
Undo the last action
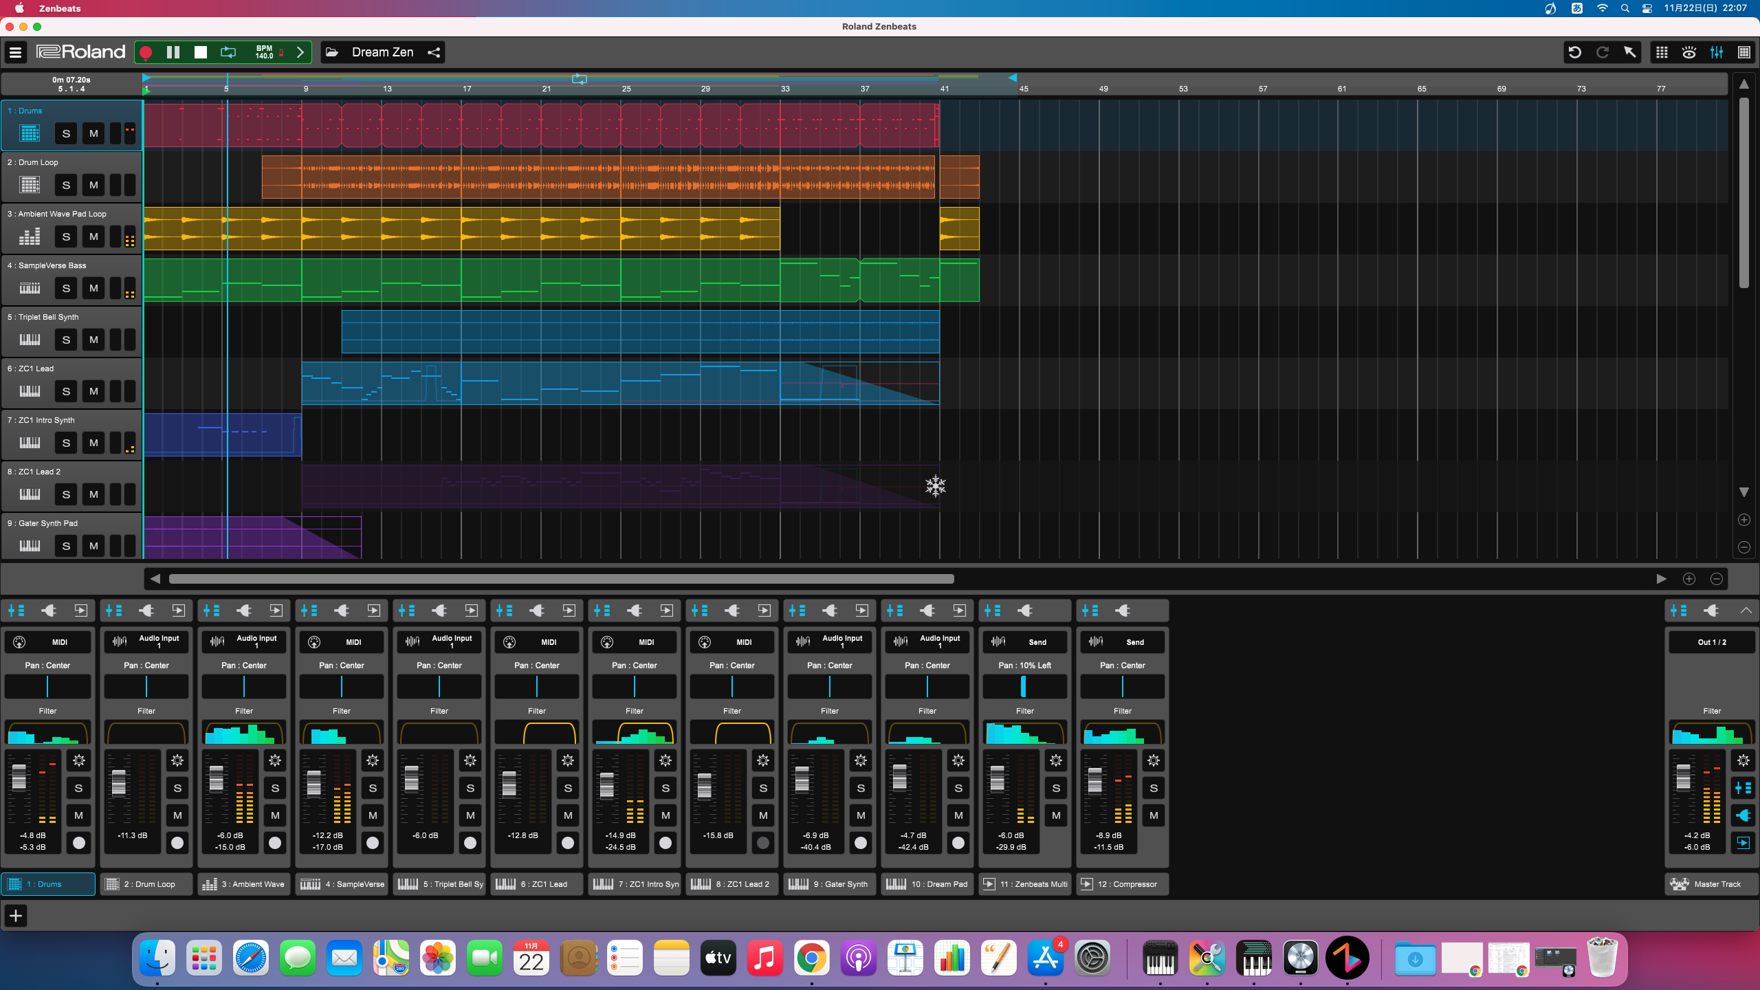[1575, 52]
